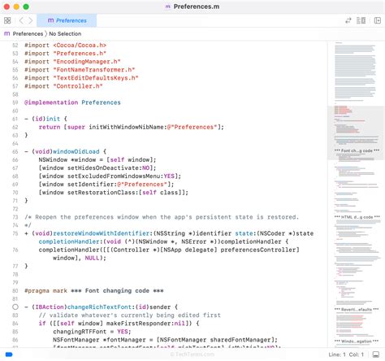Click the EncodingManager.h import line
The image size is (385, 361).
pos(72,62)
